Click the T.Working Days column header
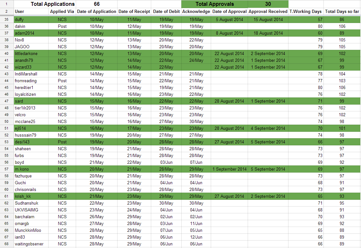 click(305, 11)
